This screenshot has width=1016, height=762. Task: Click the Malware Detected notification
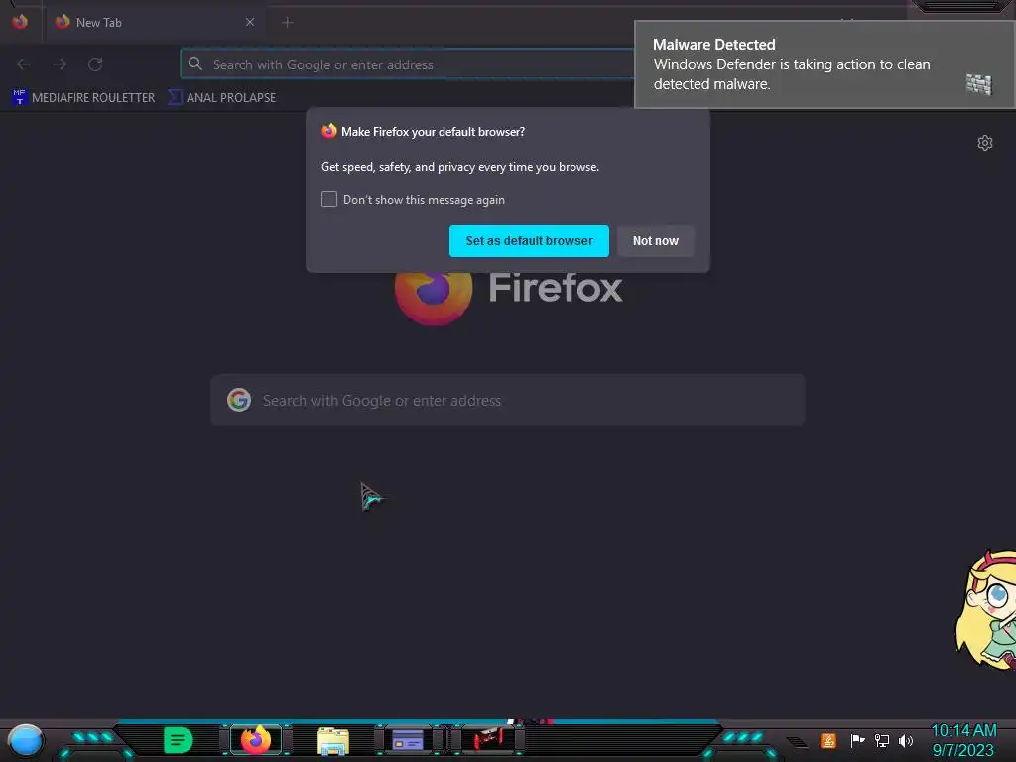pos(825,64)
